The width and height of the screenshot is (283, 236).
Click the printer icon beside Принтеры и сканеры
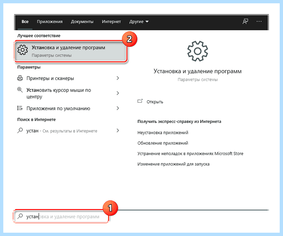click(20, 78)
